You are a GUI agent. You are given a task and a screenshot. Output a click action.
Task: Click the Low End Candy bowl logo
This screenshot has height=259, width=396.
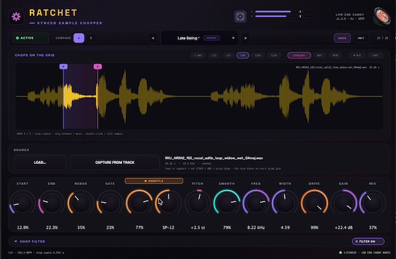click(381, 17)
